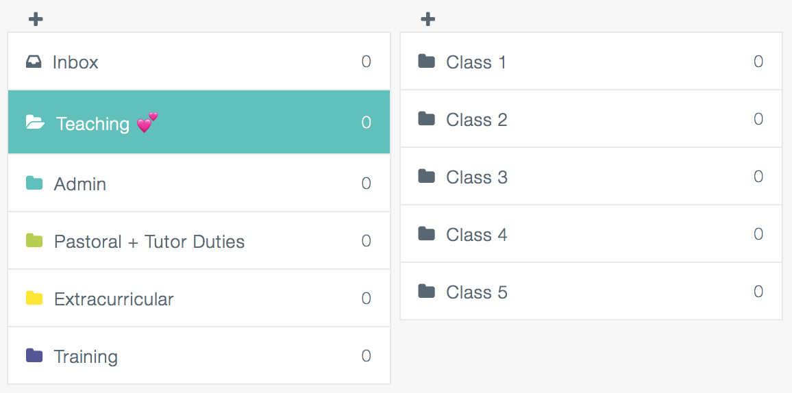Open the Inbox list

tap(199, 62)
